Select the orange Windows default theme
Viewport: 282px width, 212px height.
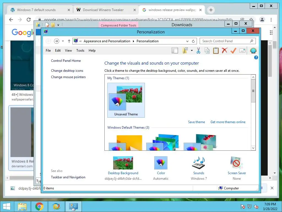[126, 142]
